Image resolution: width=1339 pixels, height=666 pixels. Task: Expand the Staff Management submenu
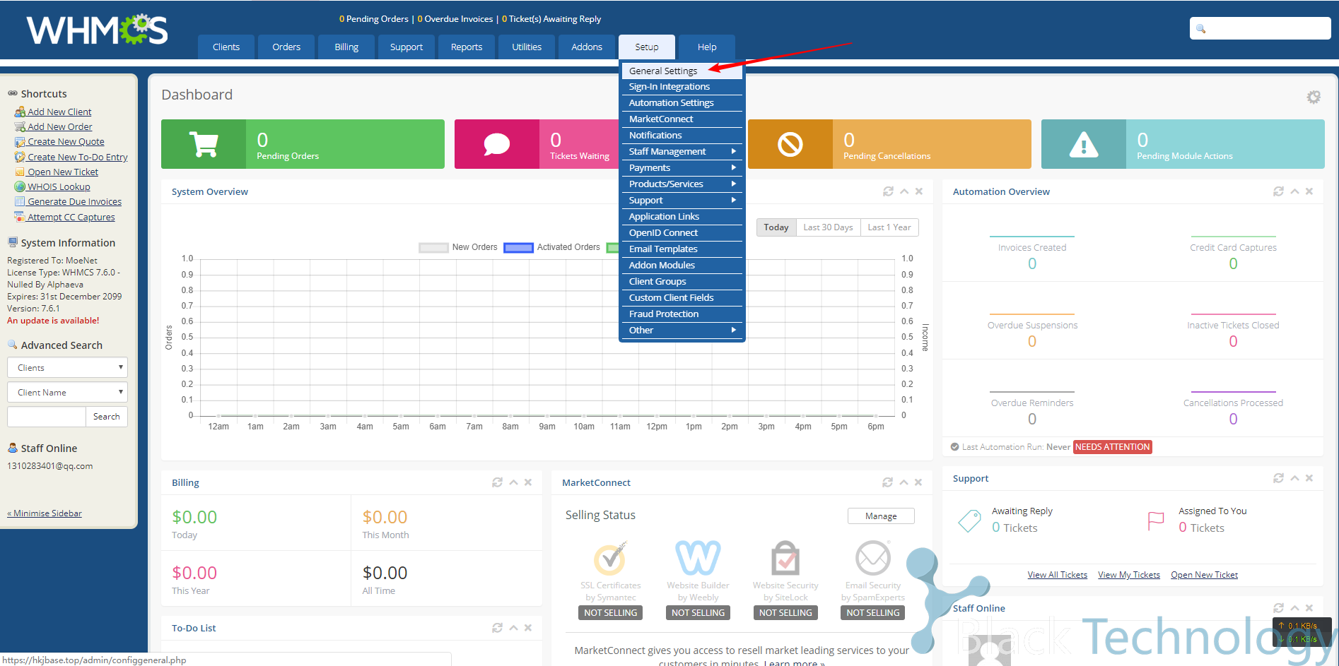(681, 151)
